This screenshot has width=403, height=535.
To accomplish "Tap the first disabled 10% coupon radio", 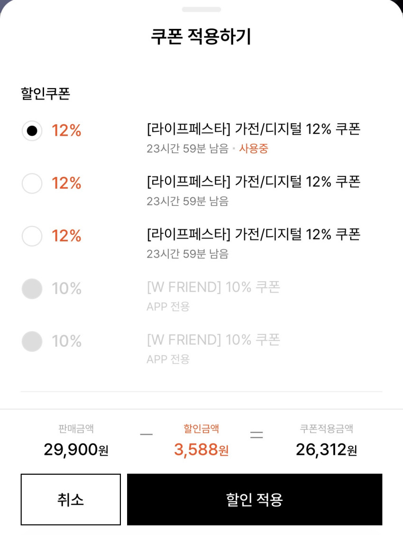I will 32,289.
